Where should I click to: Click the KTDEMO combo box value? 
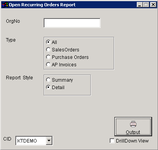click(31, 141)
